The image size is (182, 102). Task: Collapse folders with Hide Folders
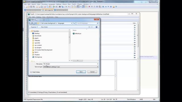pos(35,72)
